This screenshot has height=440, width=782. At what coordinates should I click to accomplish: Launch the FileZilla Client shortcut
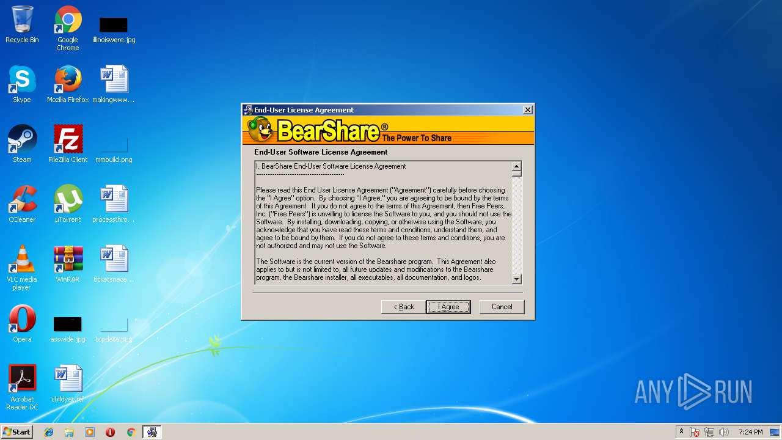coord(68,144)
